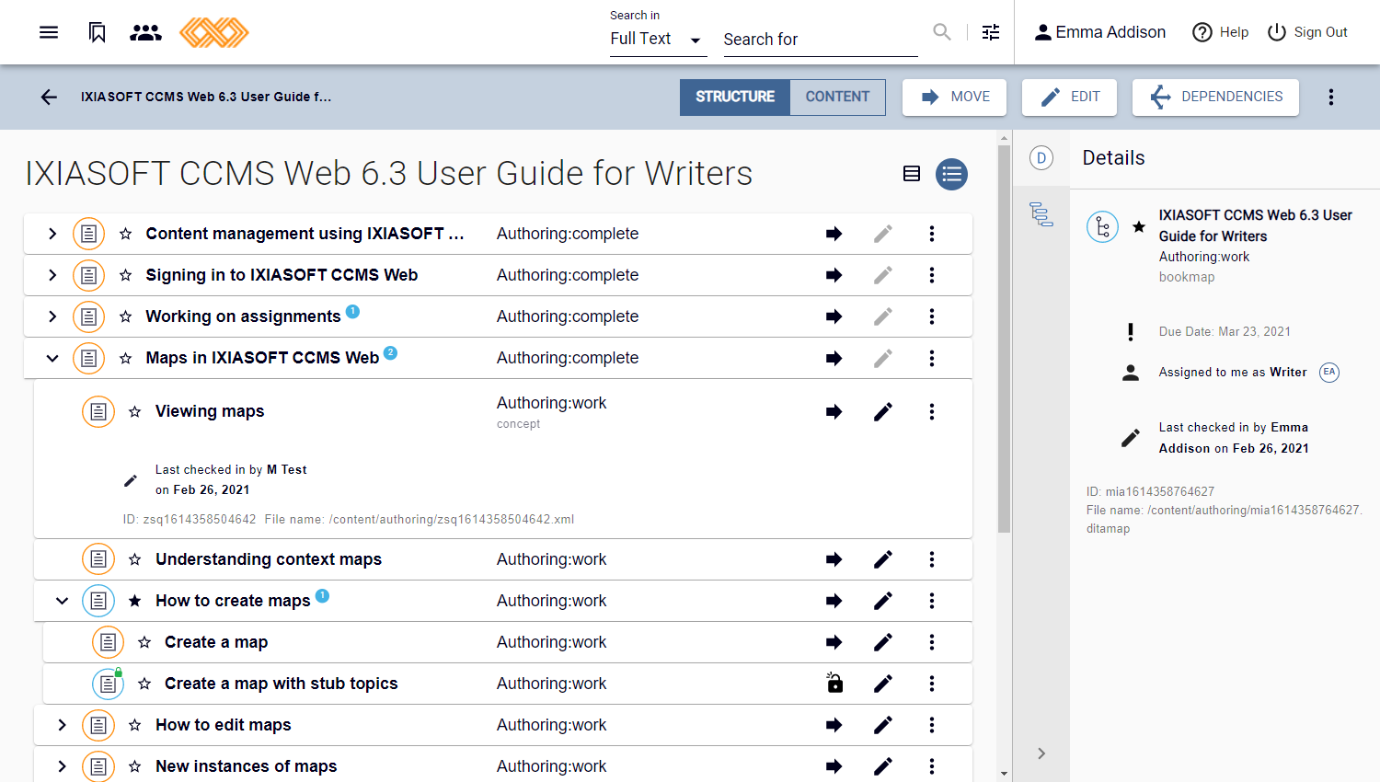
Task: Switch to the STRUCTURE tab
Action: 735,97
